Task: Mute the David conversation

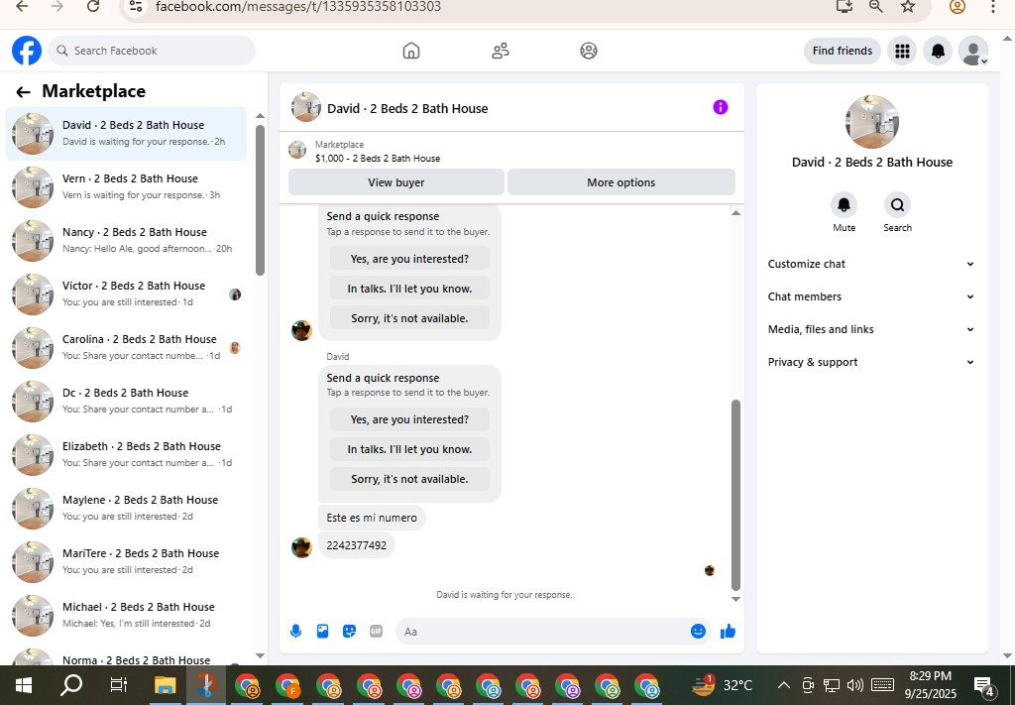Action: pyautogui.click(x=845, y=205)
